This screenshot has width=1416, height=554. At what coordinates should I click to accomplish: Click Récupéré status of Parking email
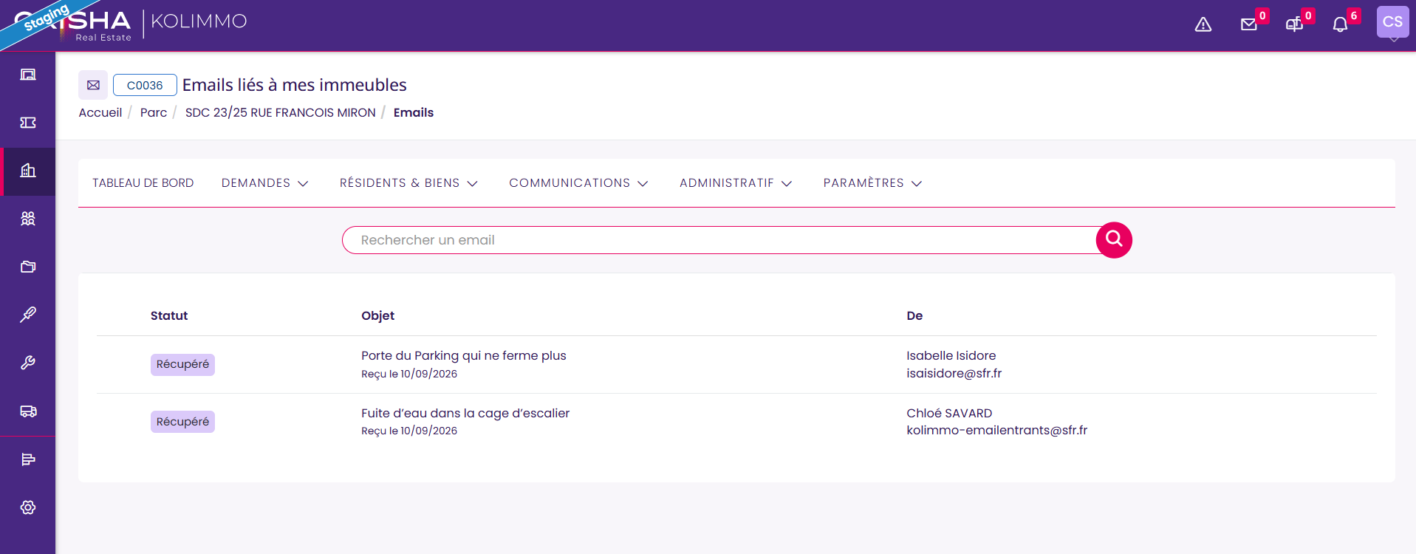point(182,364)
